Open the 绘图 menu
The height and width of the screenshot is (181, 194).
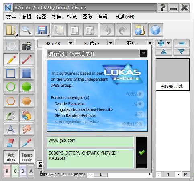(42, 17)
